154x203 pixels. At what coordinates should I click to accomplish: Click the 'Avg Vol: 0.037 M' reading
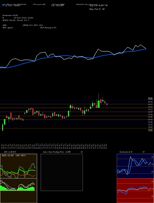pyautogui.click(x=98, y=6)
